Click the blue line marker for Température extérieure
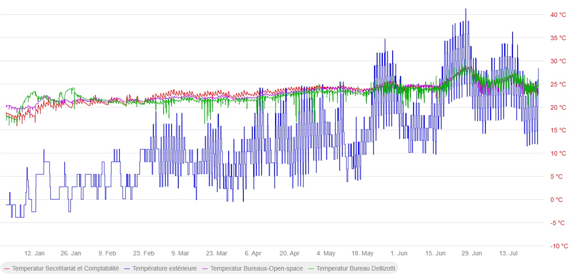The height and width of the screenshot is (275, 571). click(127, 269)
